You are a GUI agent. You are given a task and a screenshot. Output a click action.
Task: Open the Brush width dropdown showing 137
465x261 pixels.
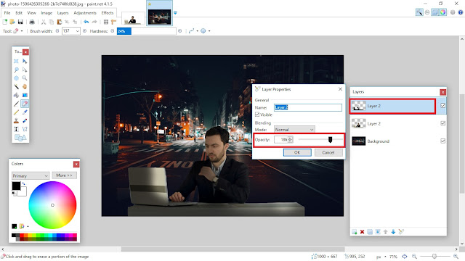[x=77, y=31]
